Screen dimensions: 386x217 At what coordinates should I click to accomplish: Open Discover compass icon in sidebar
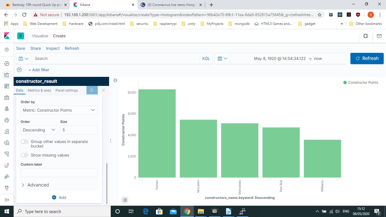click(7, 64)
